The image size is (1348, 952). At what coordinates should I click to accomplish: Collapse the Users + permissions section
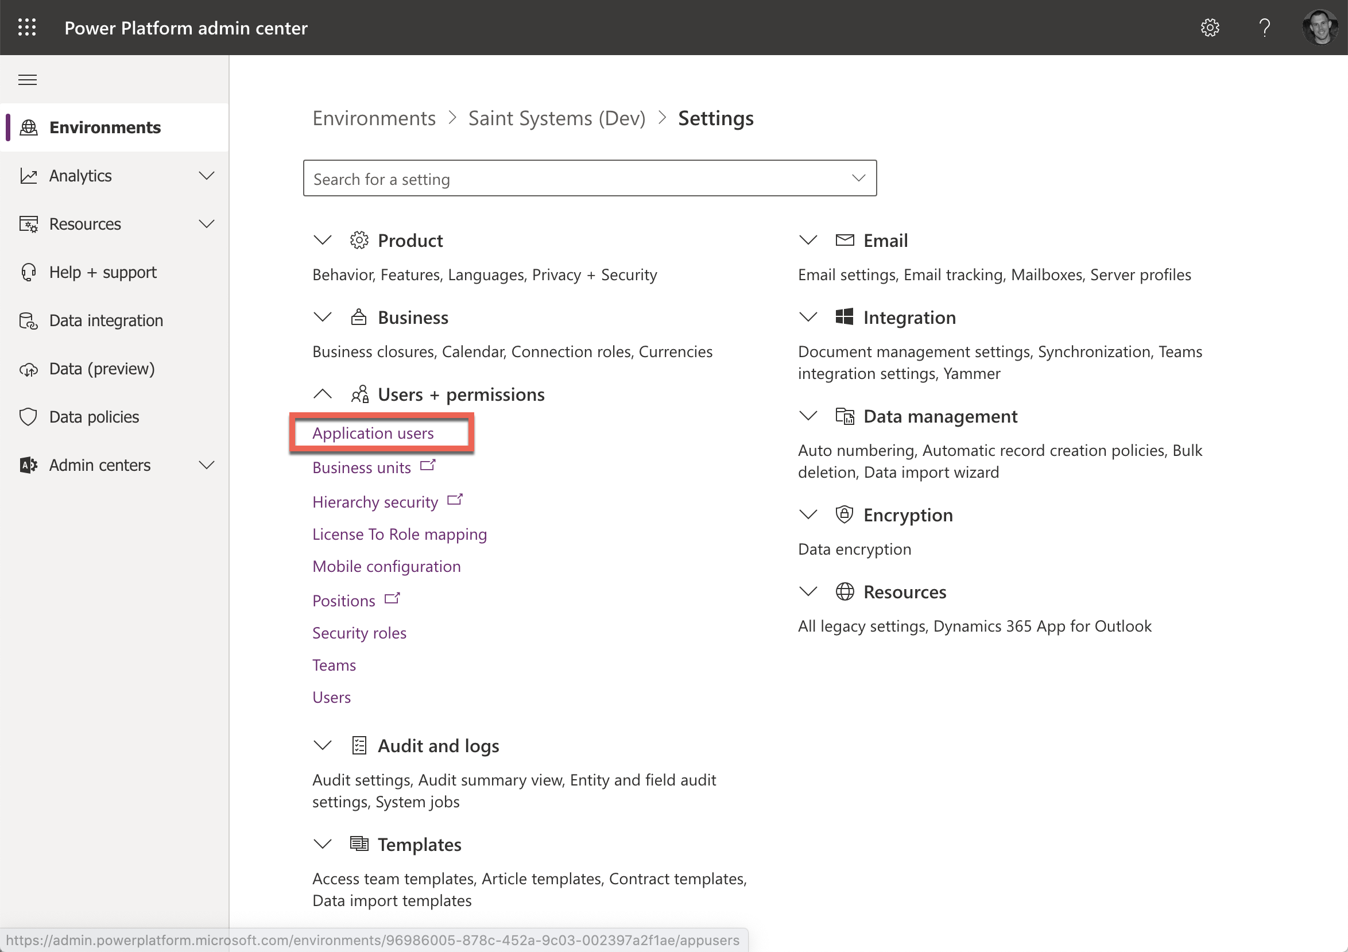pyautogui.click(x=322, y=394)
